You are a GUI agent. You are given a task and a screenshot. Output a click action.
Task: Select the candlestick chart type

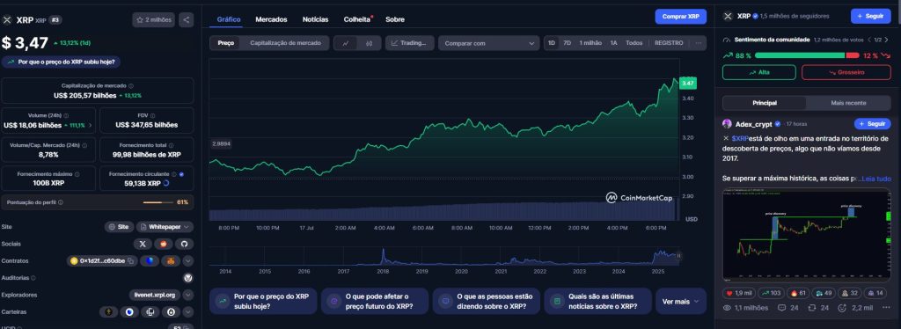coord(369,43)
